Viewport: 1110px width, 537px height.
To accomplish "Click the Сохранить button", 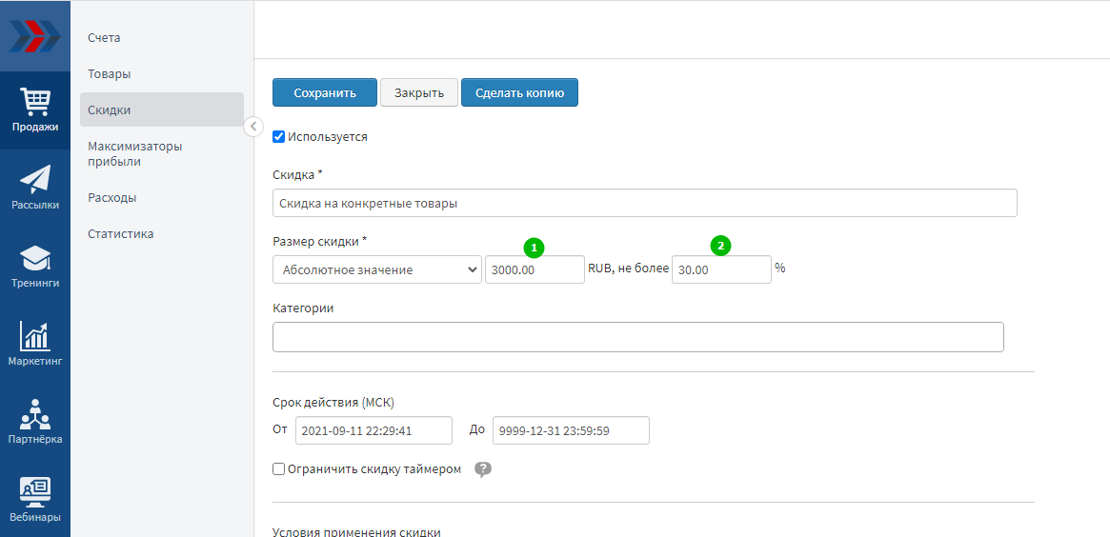I will pos(325,92).
